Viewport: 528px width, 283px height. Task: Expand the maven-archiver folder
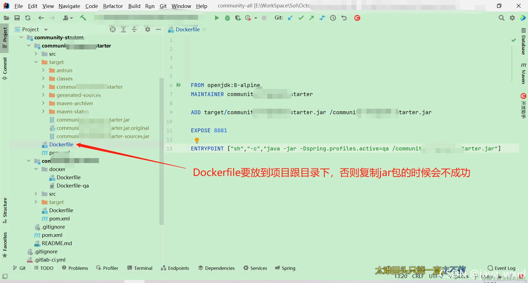[43, 103]
